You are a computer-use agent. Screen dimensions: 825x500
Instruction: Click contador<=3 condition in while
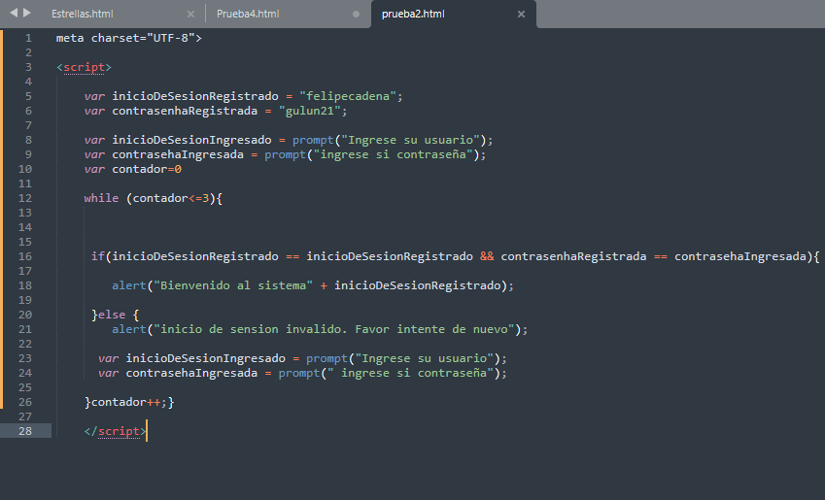pos(170,198)
